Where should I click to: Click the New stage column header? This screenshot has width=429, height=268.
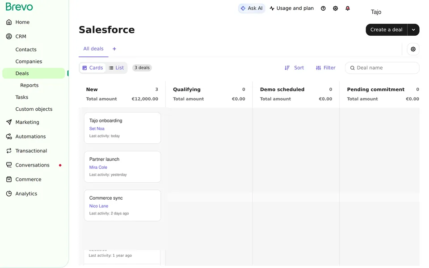(x=92, y=89)
